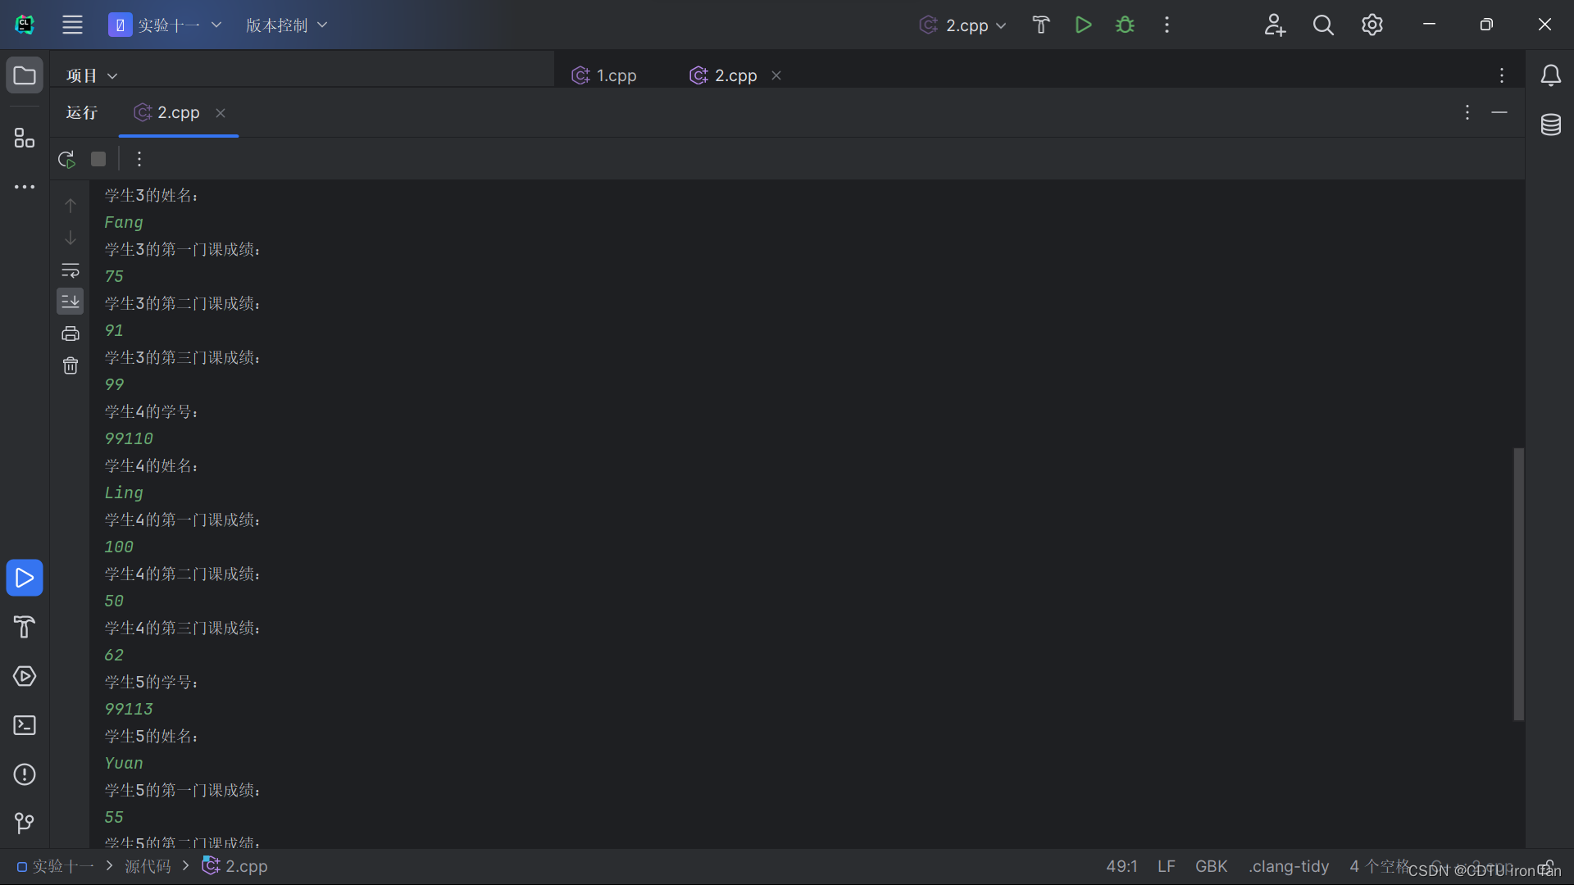
Task: Click the build hammer icon in the toolbar
Action: (x=1040, y=25)
